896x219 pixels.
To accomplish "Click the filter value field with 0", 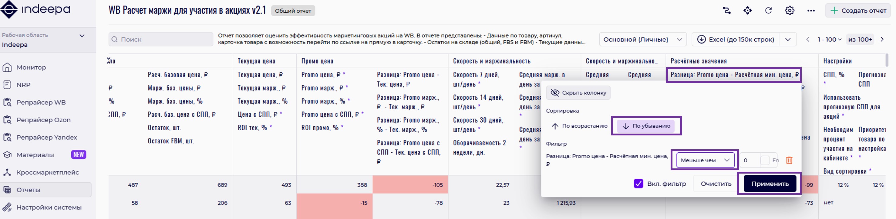I will pos(749,160).
